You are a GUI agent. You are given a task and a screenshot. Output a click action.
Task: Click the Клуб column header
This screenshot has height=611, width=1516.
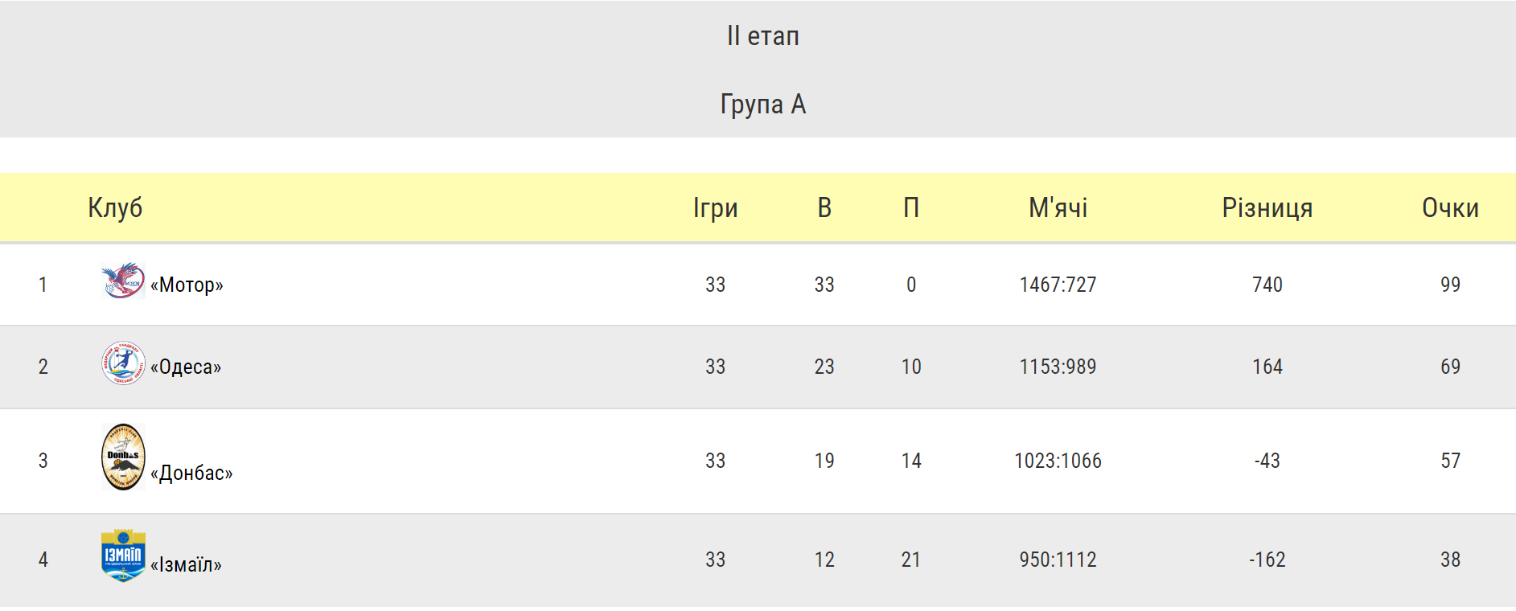click(115, 207)
